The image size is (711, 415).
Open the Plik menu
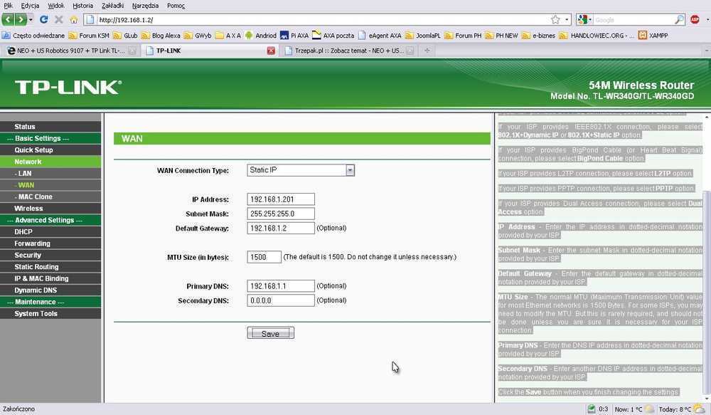click(8, 6)
